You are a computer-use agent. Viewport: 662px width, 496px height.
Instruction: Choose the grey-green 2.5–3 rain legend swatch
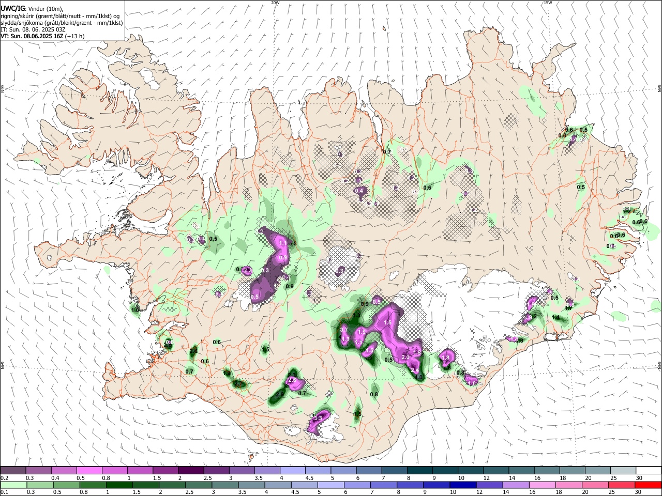[199, 485]
